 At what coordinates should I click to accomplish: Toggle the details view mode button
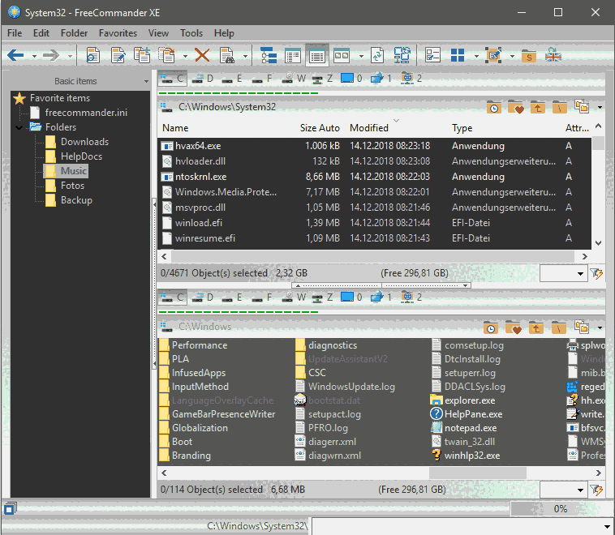317,55
